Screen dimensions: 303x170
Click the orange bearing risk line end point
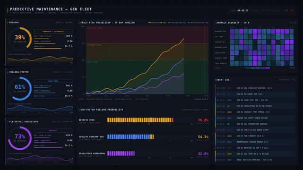184,38
